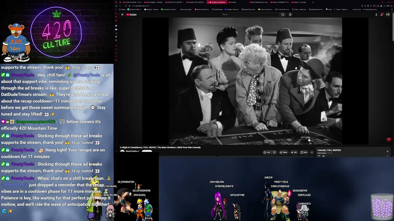Open a new browser tab with plus
This screenshot has width=394, height=221.
(313, 2)
